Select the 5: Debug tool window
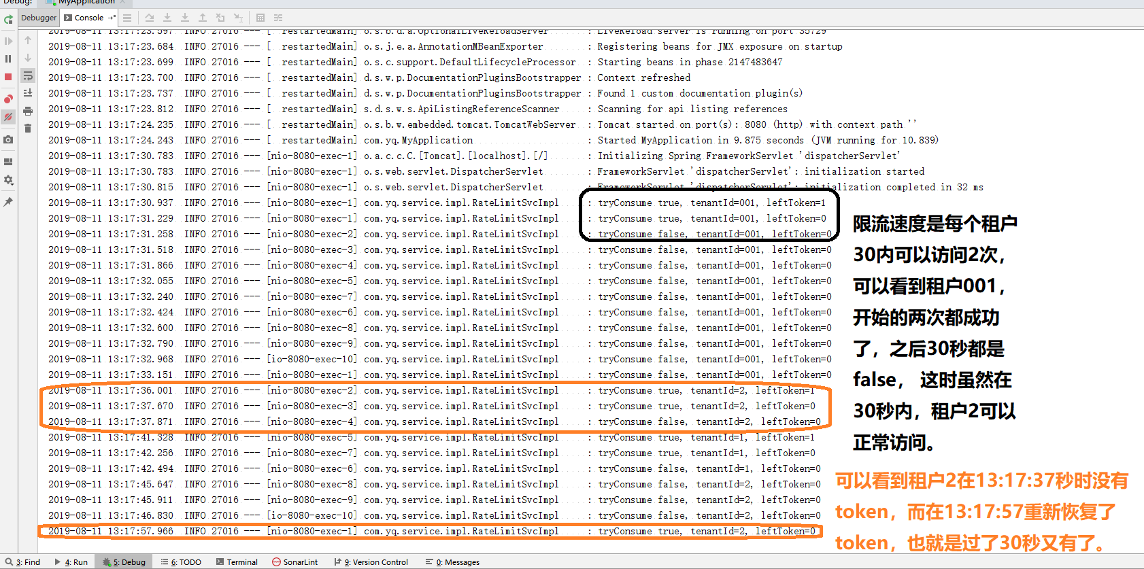 (x=124, y=562)
